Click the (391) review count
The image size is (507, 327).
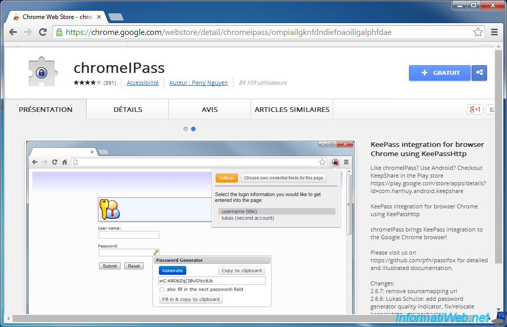pos(110,83)
